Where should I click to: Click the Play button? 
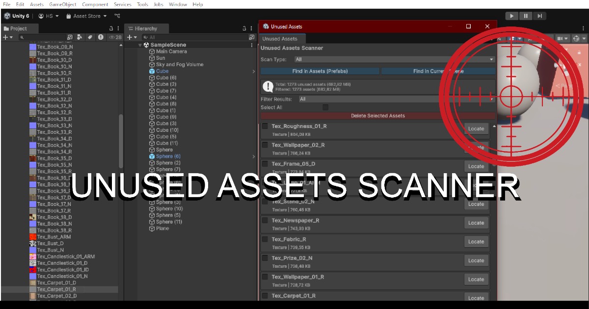(511, 16)
